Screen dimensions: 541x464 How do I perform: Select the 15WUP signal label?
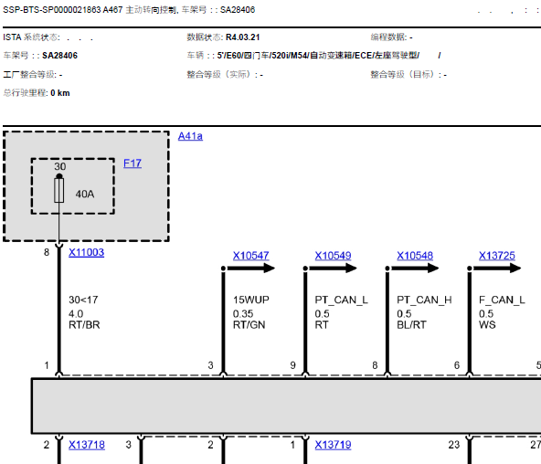pyautogui.click(x=250, y=300)
